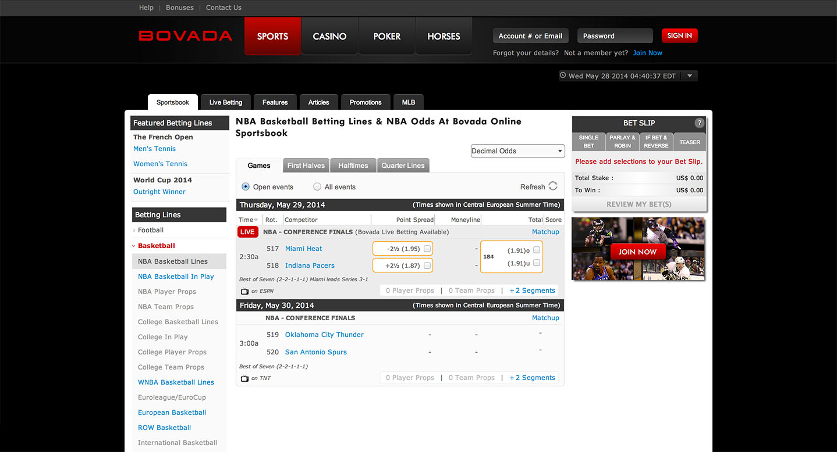Open the Decimal Odds dropdown
Screen dimensions: 837x452
tap(518, 151)
